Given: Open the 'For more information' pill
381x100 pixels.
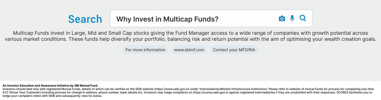Looking at the screenshot, I should pos(145,50).
